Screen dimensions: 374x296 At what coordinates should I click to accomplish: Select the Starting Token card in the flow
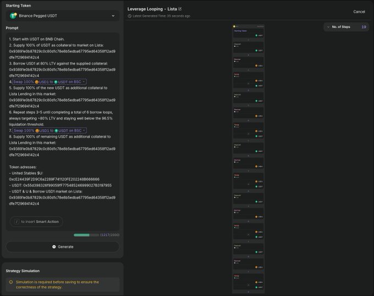click(x=248, y=33)
